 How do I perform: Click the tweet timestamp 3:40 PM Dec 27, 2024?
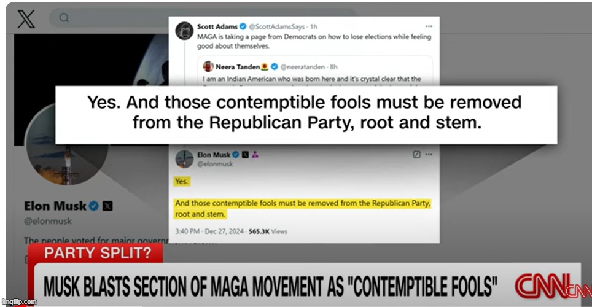(209, 231)
